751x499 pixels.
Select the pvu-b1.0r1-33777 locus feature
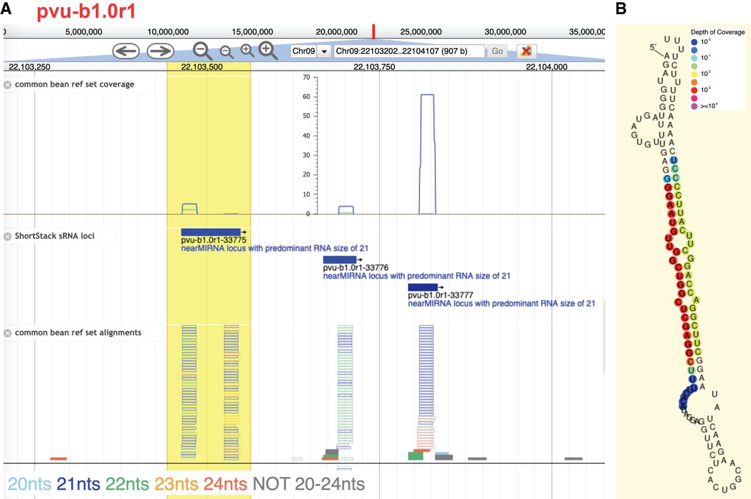click(422, 287)
